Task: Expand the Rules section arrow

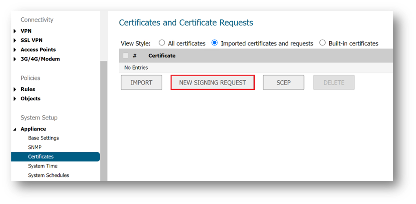Action: [x=15, y=89]
